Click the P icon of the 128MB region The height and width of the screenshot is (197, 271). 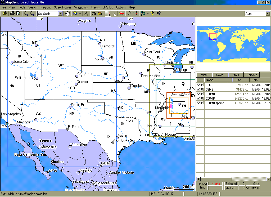tap(202, 94)
